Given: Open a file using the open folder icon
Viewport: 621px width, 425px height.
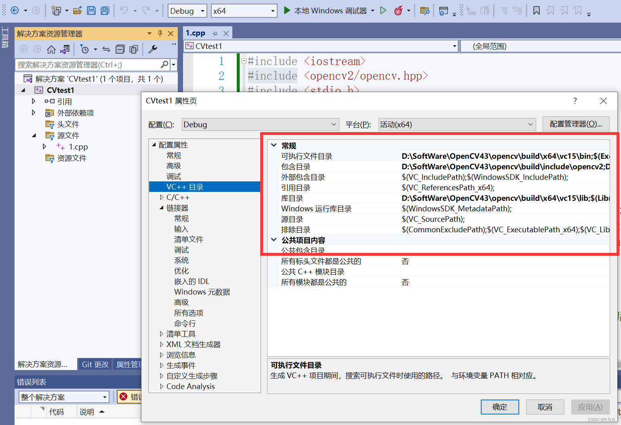Looking at the screenshot, I should (78, 11).
